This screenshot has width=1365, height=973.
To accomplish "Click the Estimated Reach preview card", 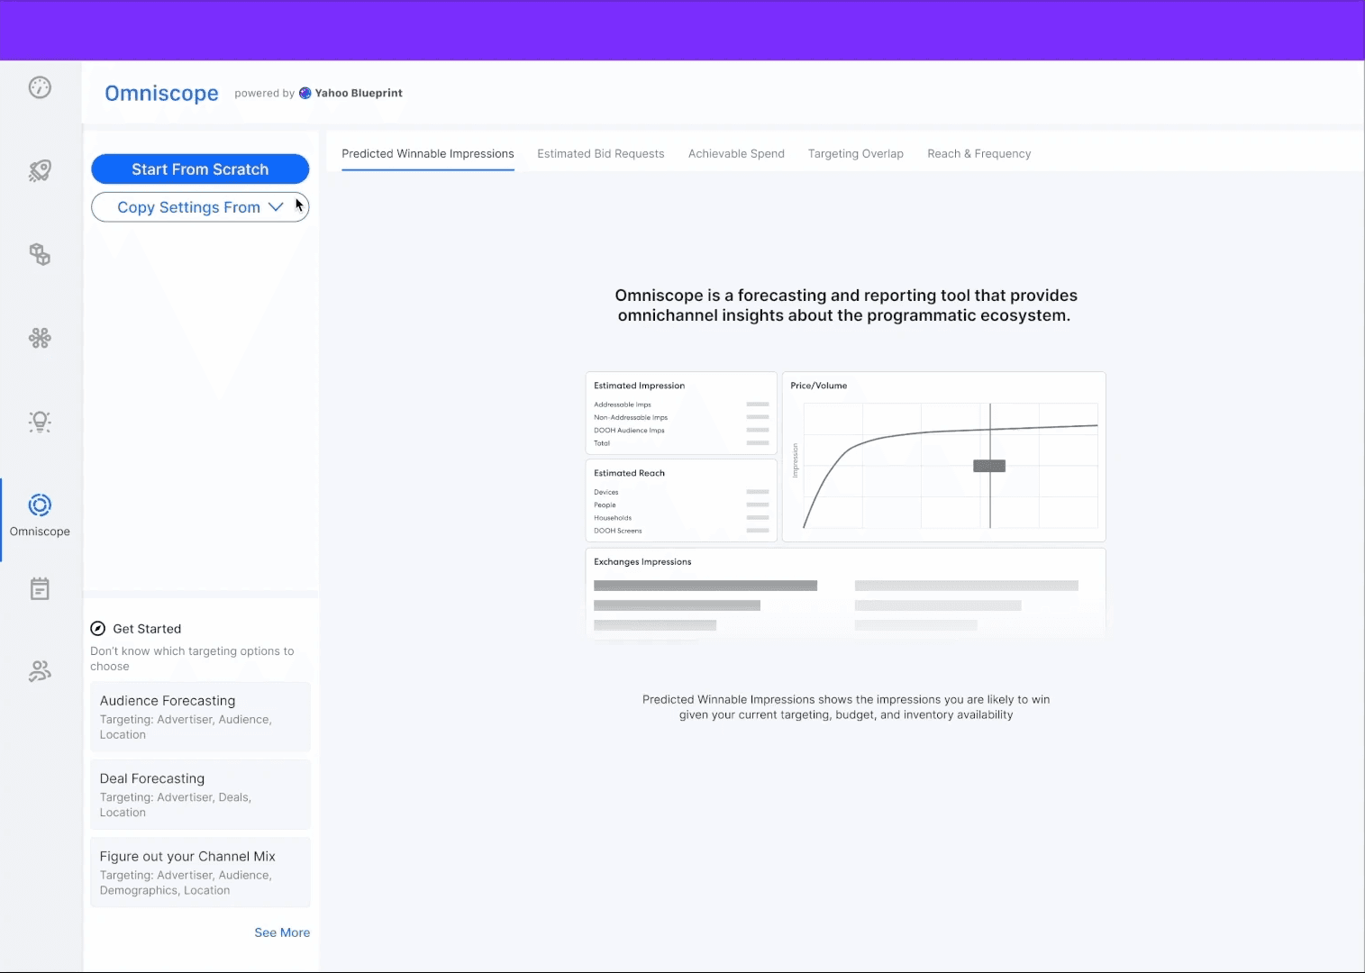I will 681,500.
